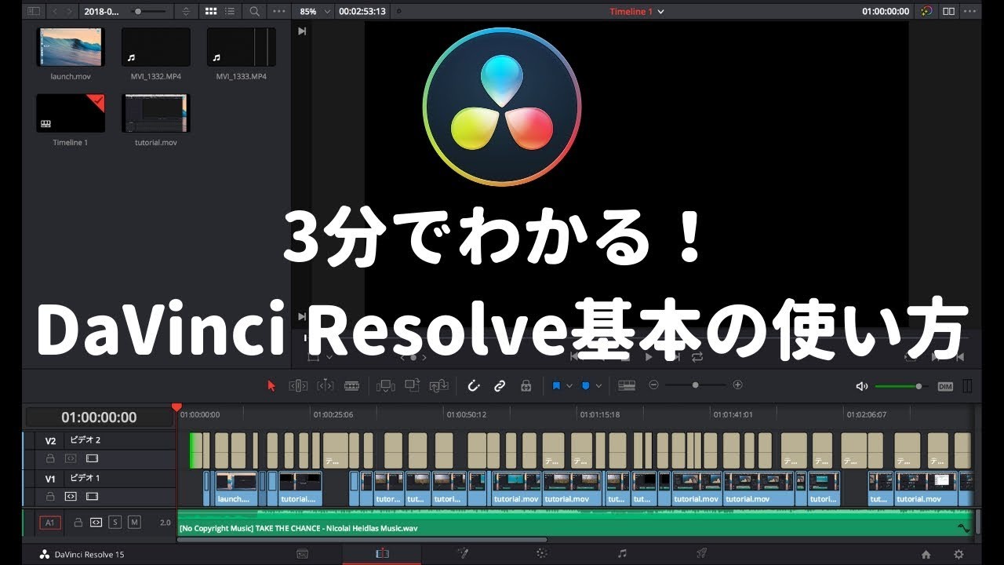Viewport: 1004px width, 565px height.
Task: Zoom in timeline with plus button
Action: tap(737, 385)
